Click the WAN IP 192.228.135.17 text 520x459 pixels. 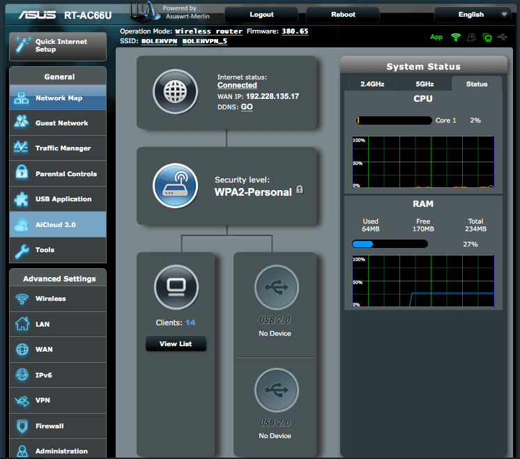coord(273,96)
